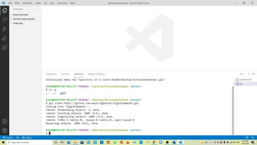Open the Run menu
Screen dimensions: 257x145
(x=52, y=3)
